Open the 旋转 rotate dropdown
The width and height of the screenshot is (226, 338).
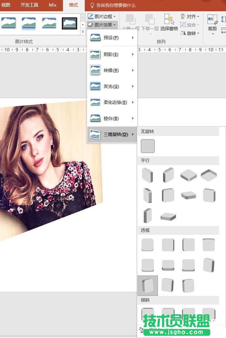coord(190,33)
